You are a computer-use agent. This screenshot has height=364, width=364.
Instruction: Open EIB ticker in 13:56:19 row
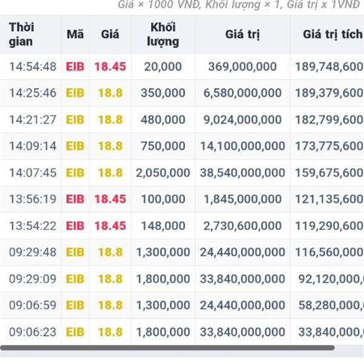75,199
